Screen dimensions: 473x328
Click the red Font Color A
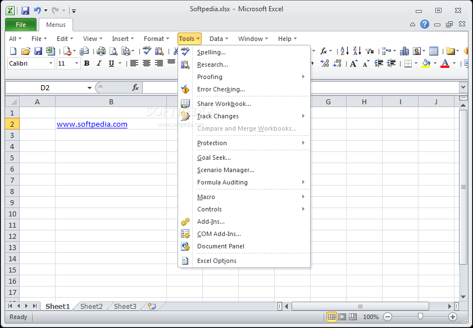445,63
